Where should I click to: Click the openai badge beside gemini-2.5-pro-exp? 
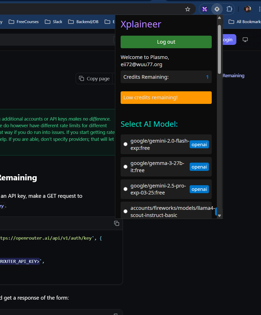coord(199,189)
